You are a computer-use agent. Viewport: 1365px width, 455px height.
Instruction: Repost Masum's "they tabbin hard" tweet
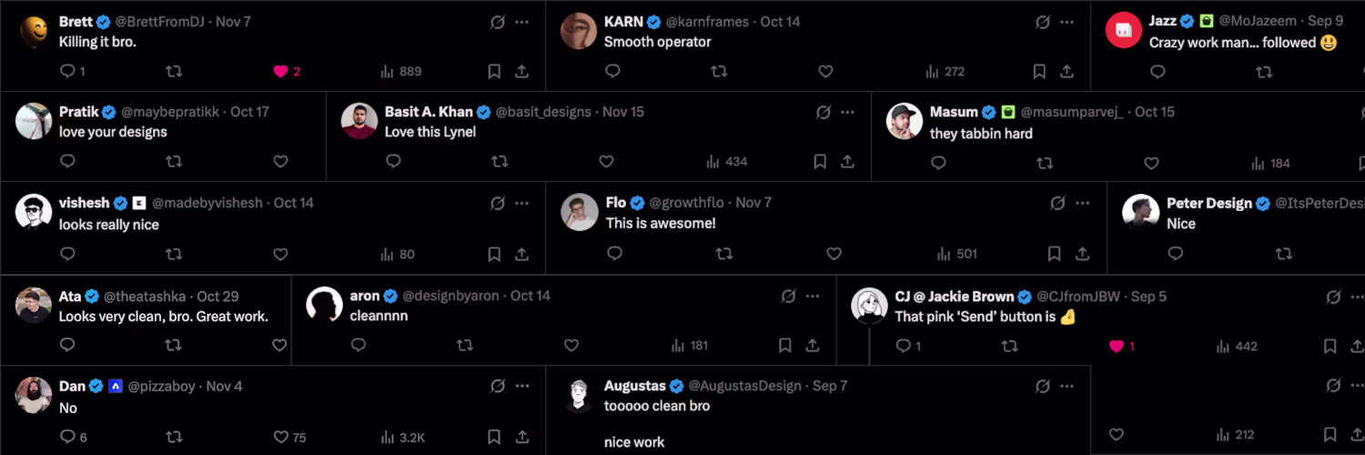1045,163
